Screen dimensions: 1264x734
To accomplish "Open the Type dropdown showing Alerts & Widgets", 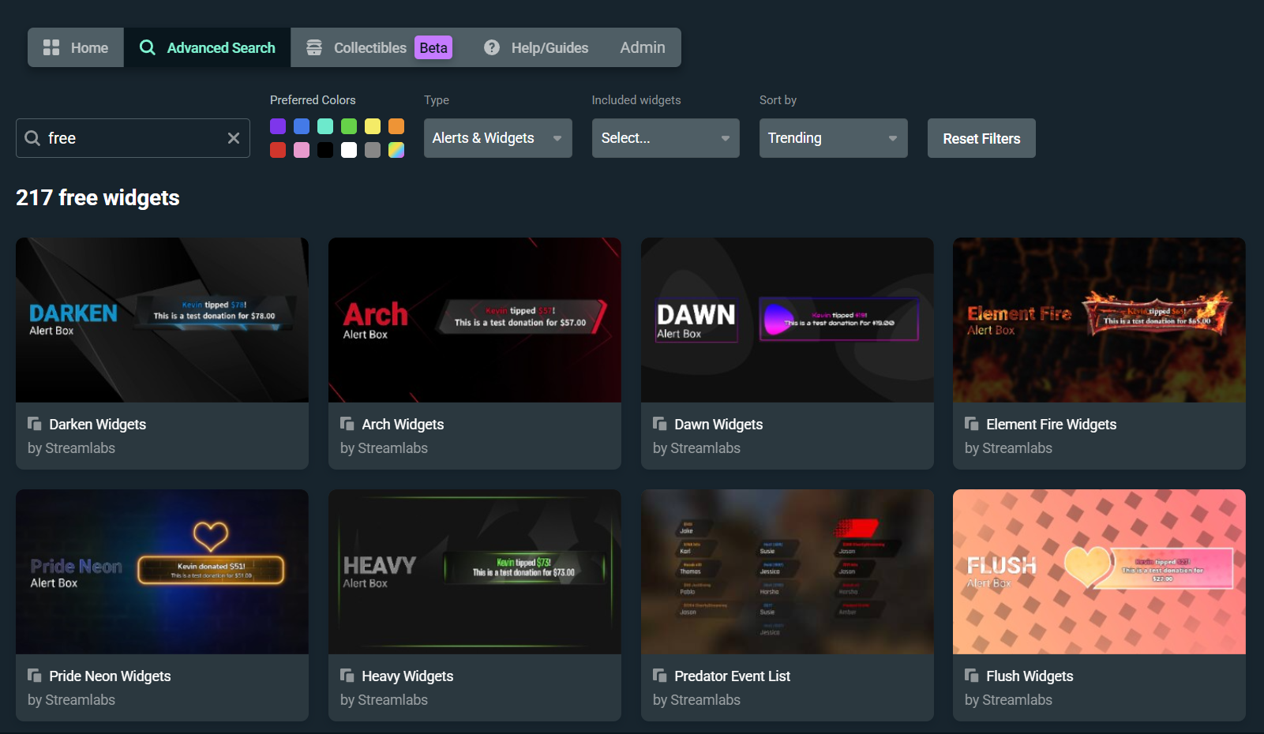I will point(497,138).
